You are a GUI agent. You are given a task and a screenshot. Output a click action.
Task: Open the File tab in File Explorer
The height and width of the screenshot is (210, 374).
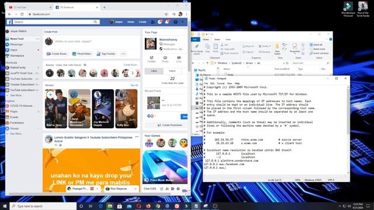click(195, 39)
